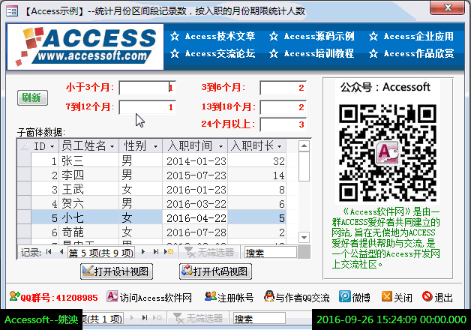471x330 pixels.
Task: Click the name cell 贺六
Action: tap(89, 203)
